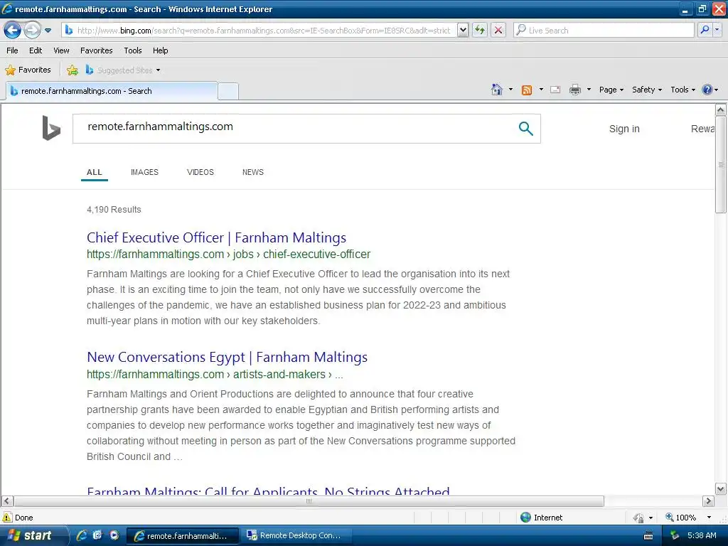
Task: Click the blue Help question mark icon
Action: click(x=707, y=90)
